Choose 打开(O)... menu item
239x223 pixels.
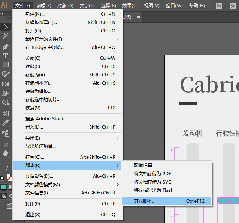point(68,31)
